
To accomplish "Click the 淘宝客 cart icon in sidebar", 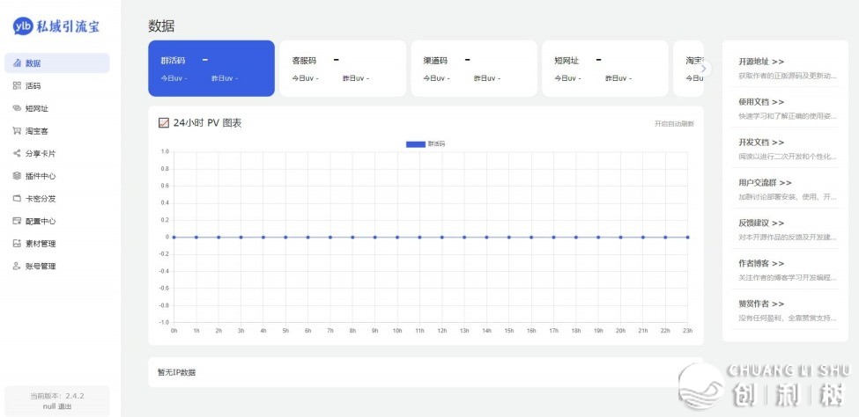I will pyautogui.click(x=17, y=131).
